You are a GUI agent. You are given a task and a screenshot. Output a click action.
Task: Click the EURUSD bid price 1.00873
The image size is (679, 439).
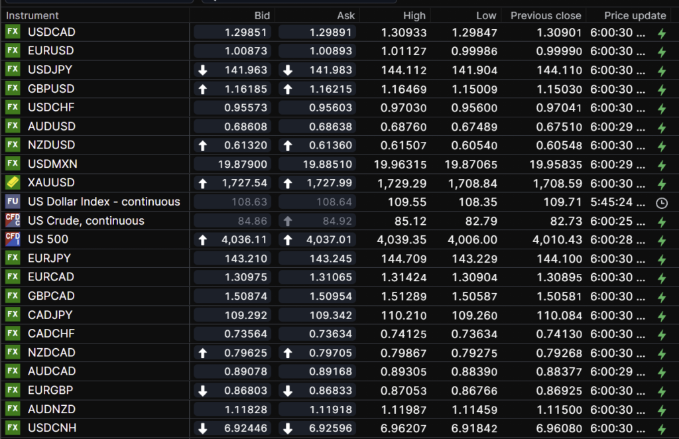pos(246,50)
